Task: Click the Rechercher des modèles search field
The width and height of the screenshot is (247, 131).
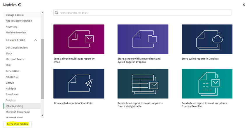Action: (142, 13)
